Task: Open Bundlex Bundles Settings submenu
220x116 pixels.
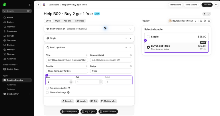Action: pos(11,89)
